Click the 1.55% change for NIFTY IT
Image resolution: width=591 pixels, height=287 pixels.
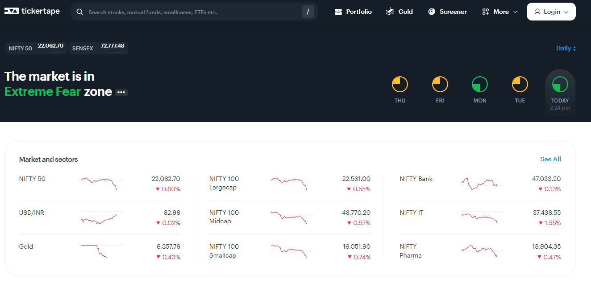(549, 223)
